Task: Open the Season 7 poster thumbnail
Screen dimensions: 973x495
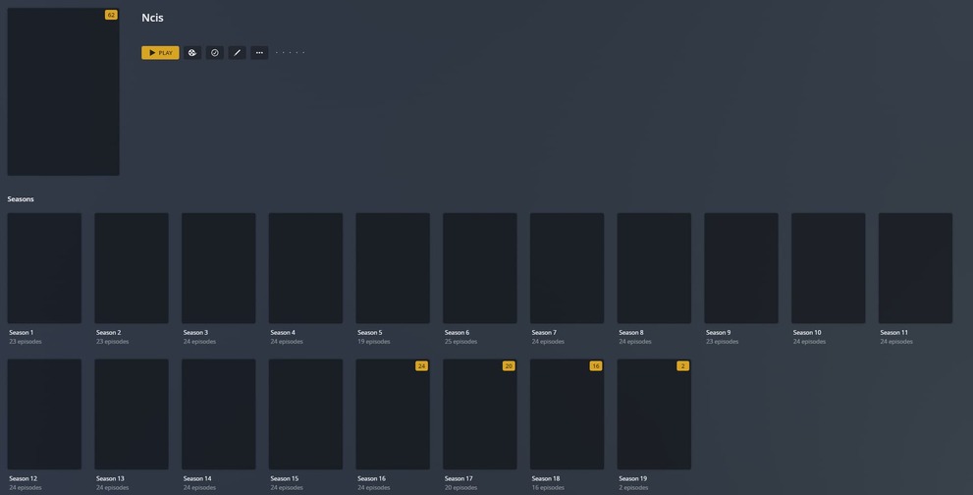Action: 567,268
